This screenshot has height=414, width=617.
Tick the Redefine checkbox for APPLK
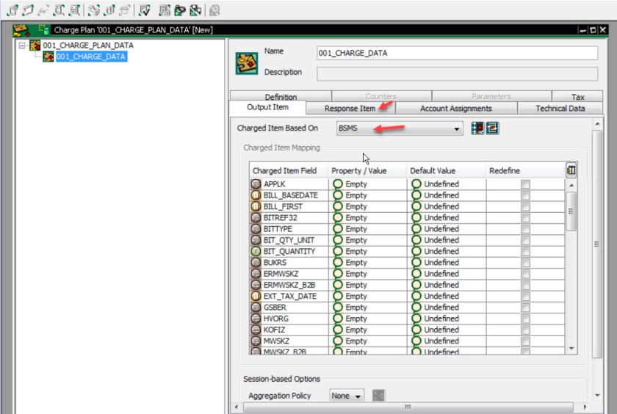click(x=525, y=184)
